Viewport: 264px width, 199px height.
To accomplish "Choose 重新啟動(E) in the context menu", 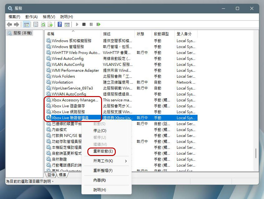I will 103,151.
